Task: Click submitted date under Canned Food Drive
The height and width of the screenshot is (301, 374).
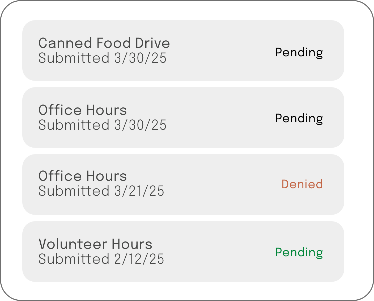Action: (102, 58)
